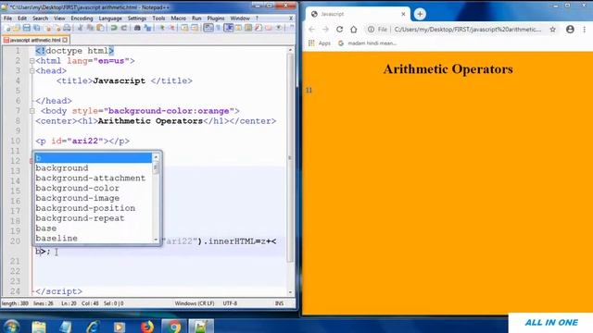Open the View menu
Image resolution: width=593 pixels, height=333 pixels.
pyautogui.click(x=59, y=18)
